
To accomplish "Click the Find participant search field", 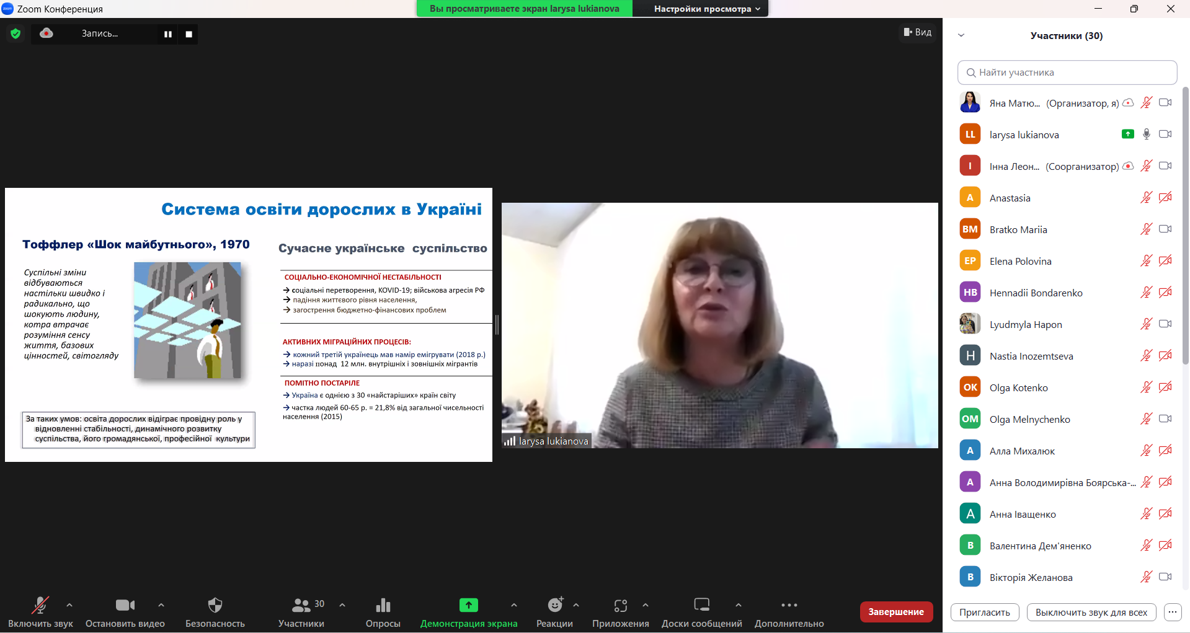I will (x=1067, y=73).
